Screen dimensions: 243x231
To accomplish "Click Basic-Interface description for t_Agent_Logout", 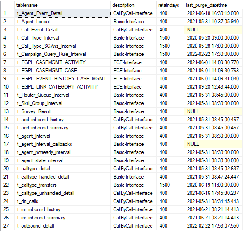I will tap(133, 22).
